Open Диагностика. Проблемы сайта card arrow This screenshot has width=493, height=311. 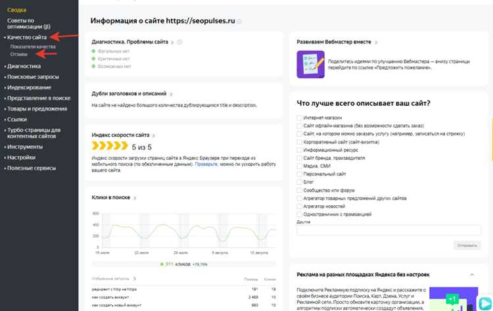tap(172, 43)
